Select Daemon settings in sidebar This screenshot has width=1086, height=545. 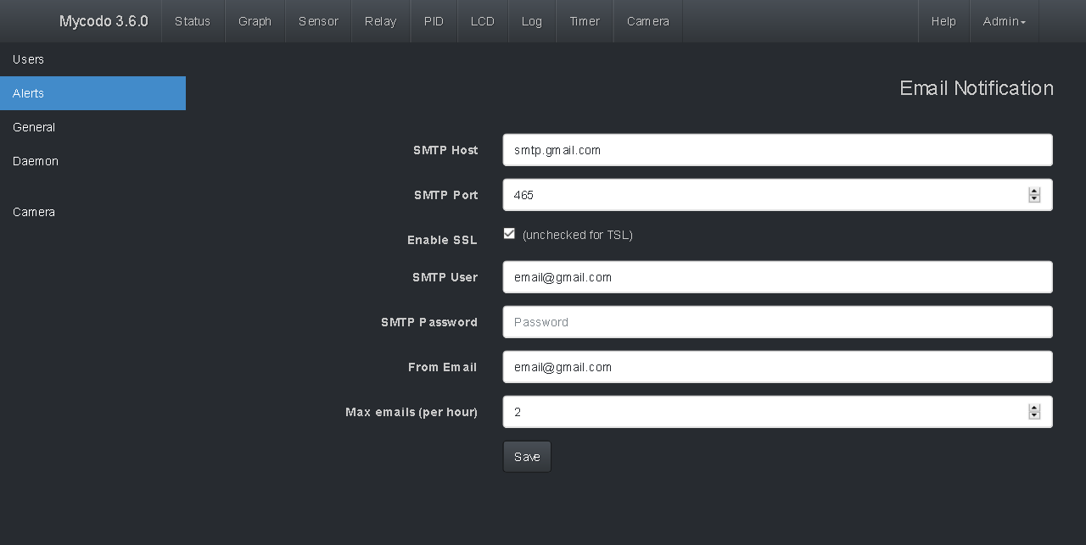36,161
